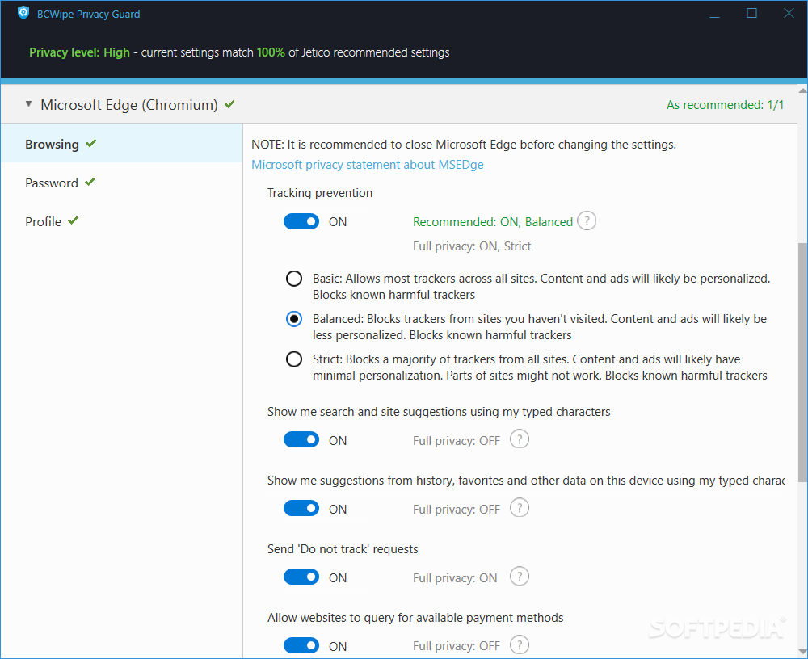Select the Balanced tracking prevention radio button

pos(294,319)
